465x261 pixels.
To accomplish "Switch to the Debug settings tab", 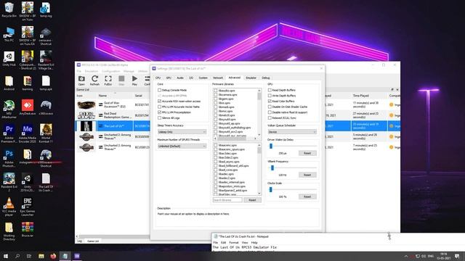I will pyautogui.click(x=266, y=78).
